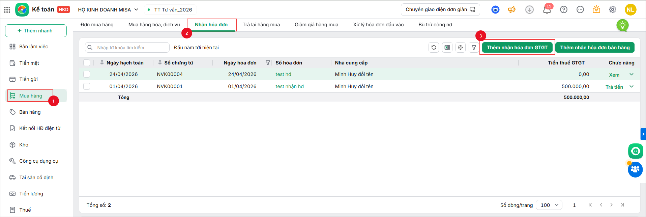Image resolution: width=646 pixels, height=217 pixels.
Task: Open the orange megaphone announcements icon
Action: (512, 10)
